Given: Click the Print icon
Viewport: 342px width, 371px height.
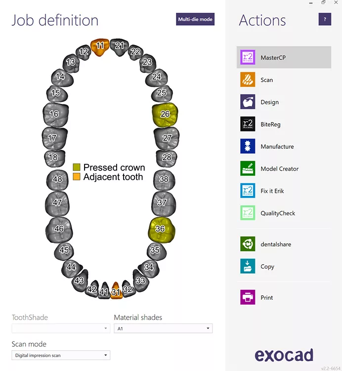Looking at the screenshot, I should click(x=248, y=297).
